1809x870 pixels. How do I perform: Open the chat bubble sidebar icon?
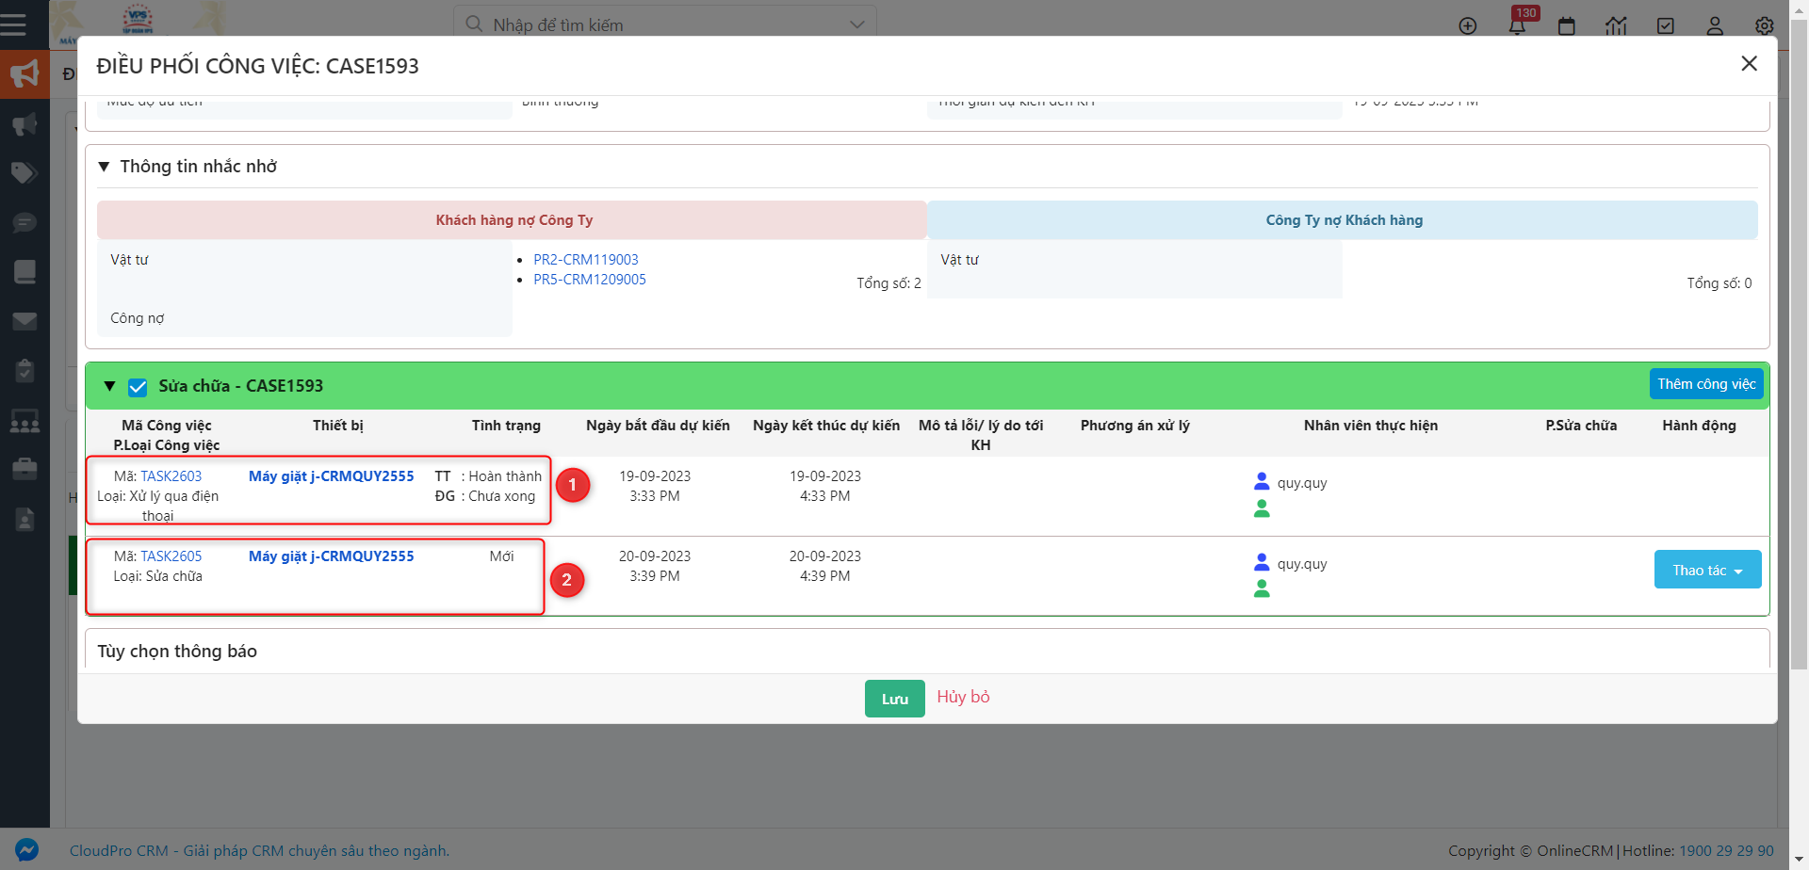(24, 222)
